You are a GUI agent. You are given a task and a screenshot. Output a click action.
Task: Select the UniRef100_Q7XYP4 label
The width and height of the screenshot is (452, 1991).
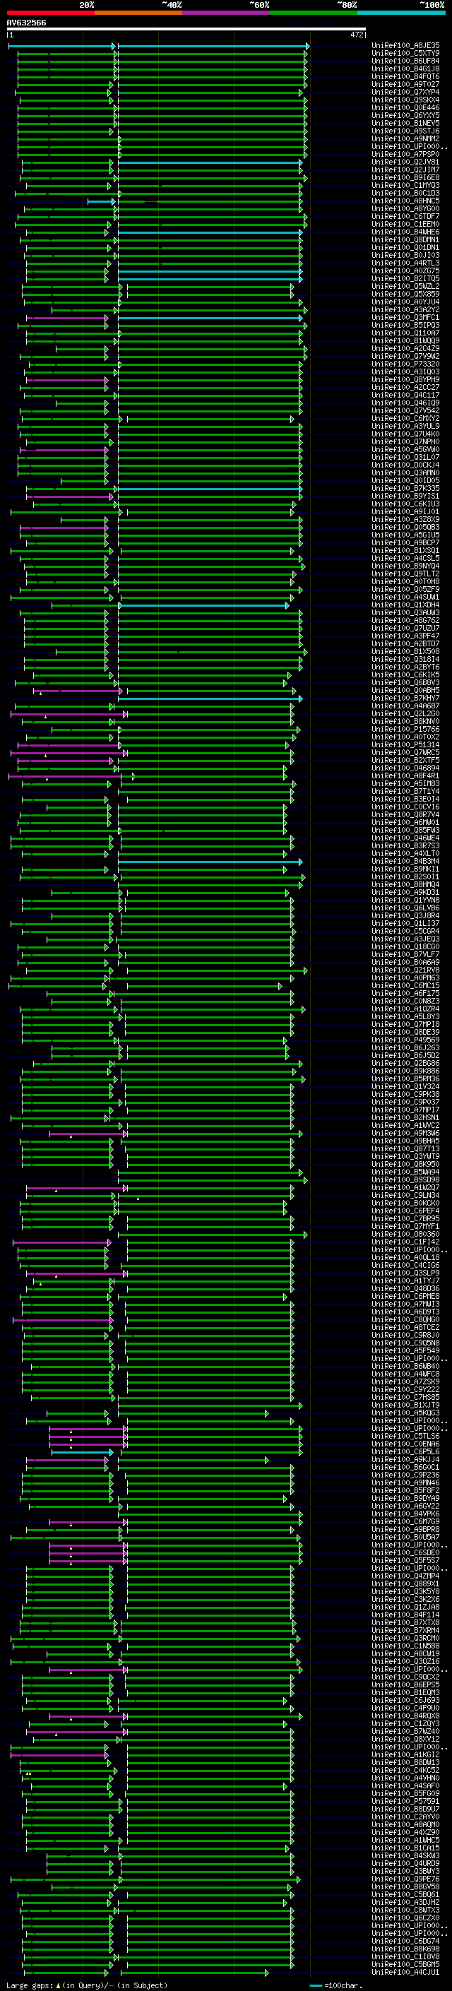pos(405,92)
